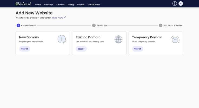The width and height of the screenshot is (199, 108).
Task: Click the Temporary Domain clock icon
Action: [x=175, y=39]
